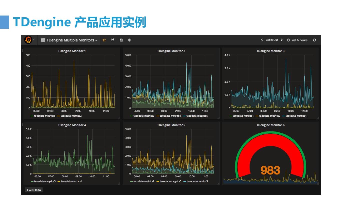The width and height of the screenshot is (360, 203).
Task: Open the TDengine Multiple Monitors dashboard dropdown
Action: (x=69, y=40)
